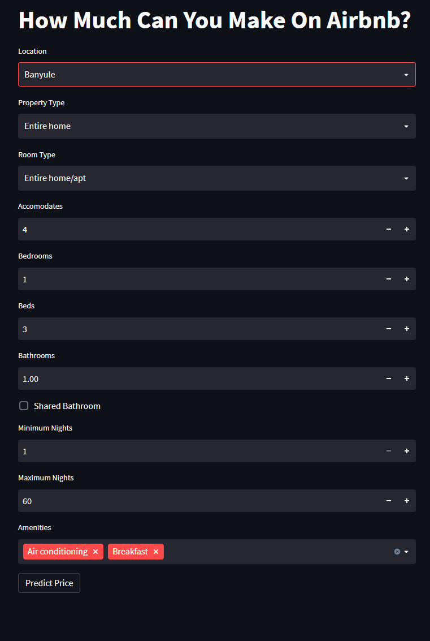The image size is (430, 641).
Task: Increase Beds count with the plus icon
Action: click(x=406, y=329)
